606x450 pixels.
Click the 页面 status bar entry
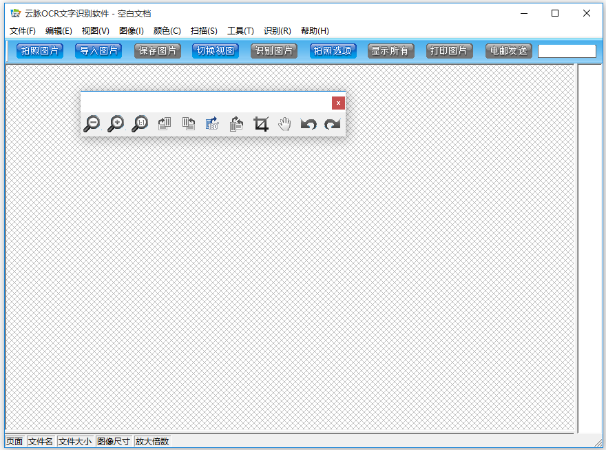(14, 442)
